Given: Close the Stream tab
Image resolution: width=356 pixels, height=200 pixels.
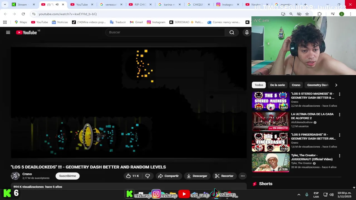Looking at the screenshot, I should [x=34, y=4].
